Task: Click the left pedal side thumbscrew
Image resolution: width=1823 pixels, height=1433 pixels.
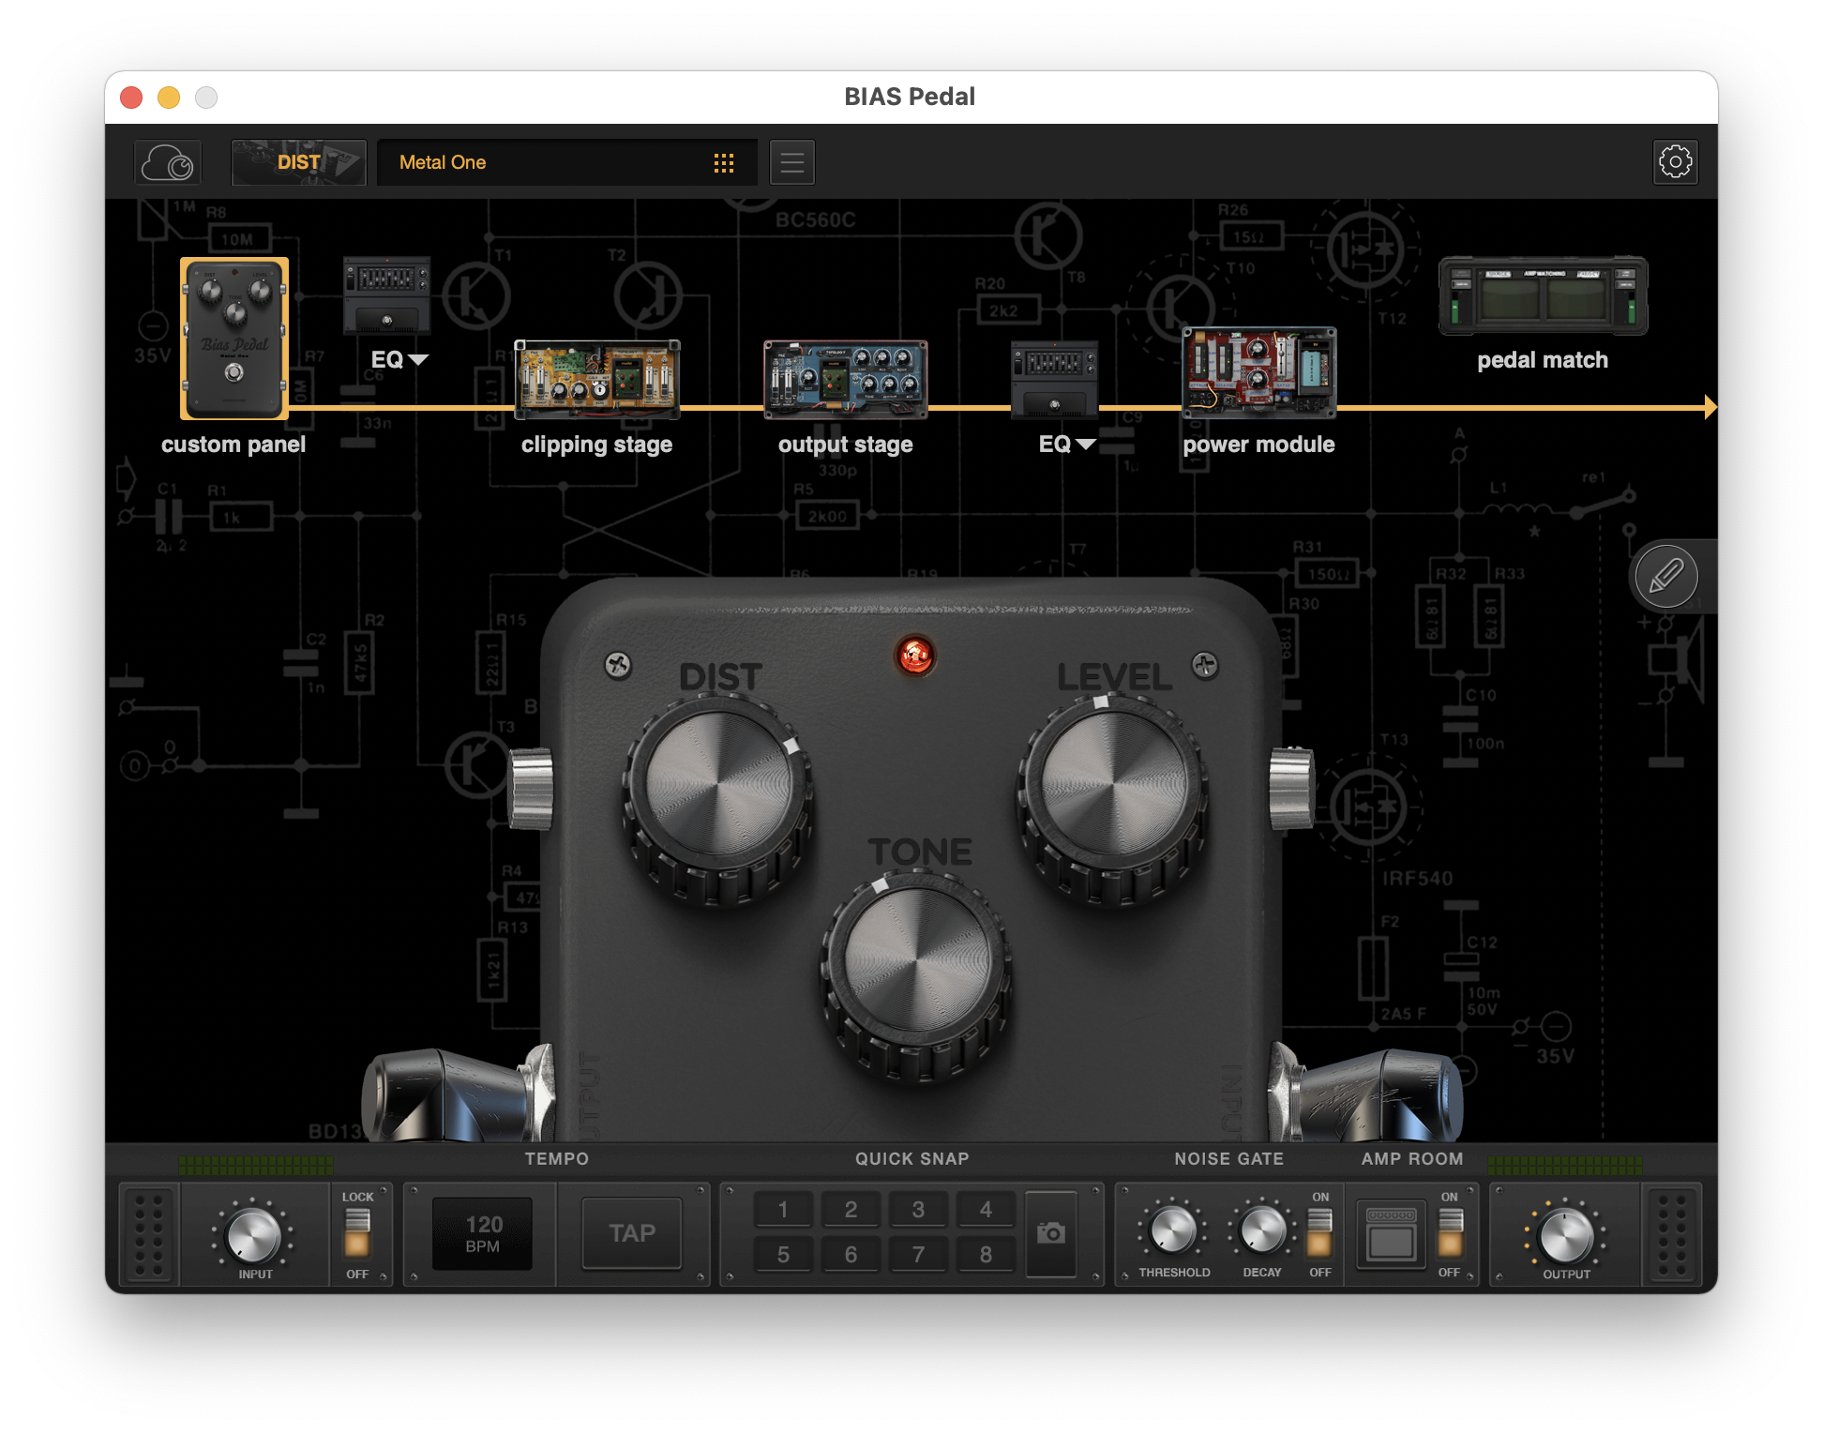Action: click(x=531, y=789)
